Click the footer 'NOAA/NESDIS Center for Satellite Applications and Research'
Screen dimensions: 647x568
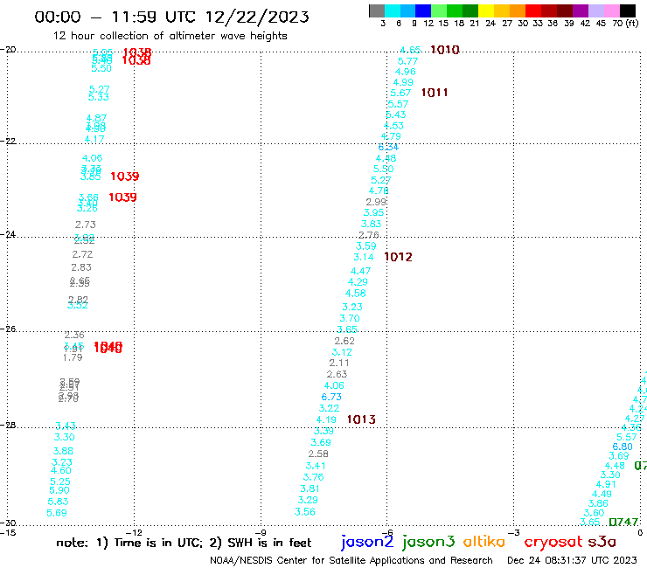pyautogui.click(x=351, y=560)
